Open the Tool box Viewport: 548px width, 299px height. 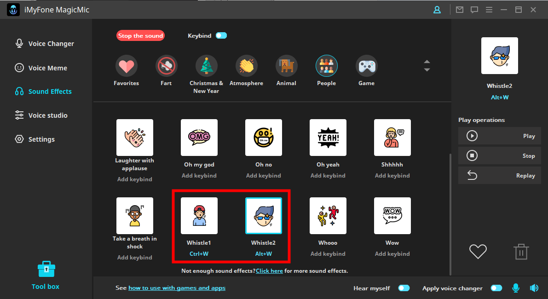[x=46, y=276]
